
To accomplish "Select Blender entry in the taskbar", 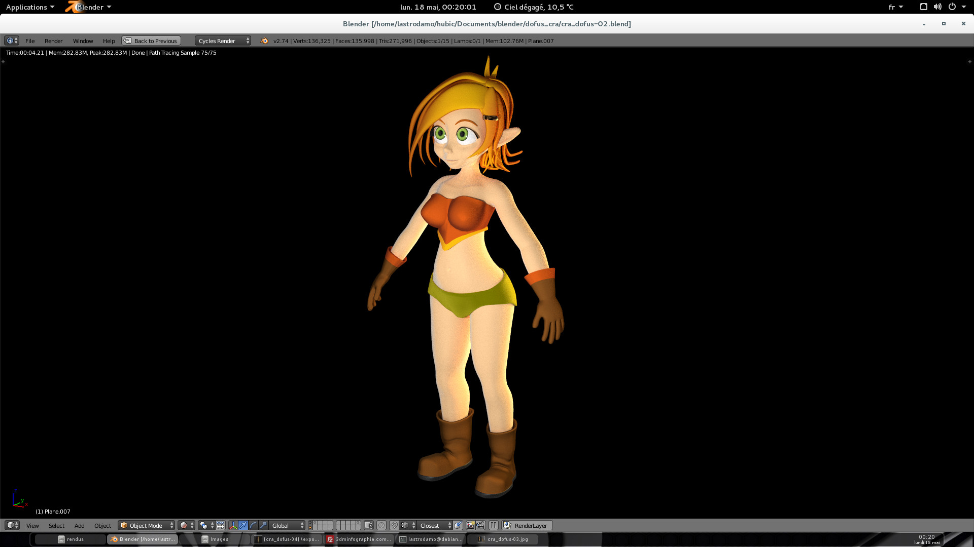I will pos(143,539).
